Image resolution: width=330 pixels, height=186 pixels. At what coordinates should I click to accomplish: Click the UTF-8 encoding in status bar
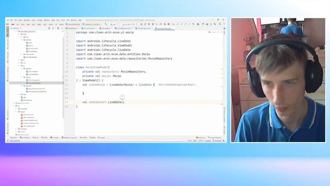coord(201,141)
